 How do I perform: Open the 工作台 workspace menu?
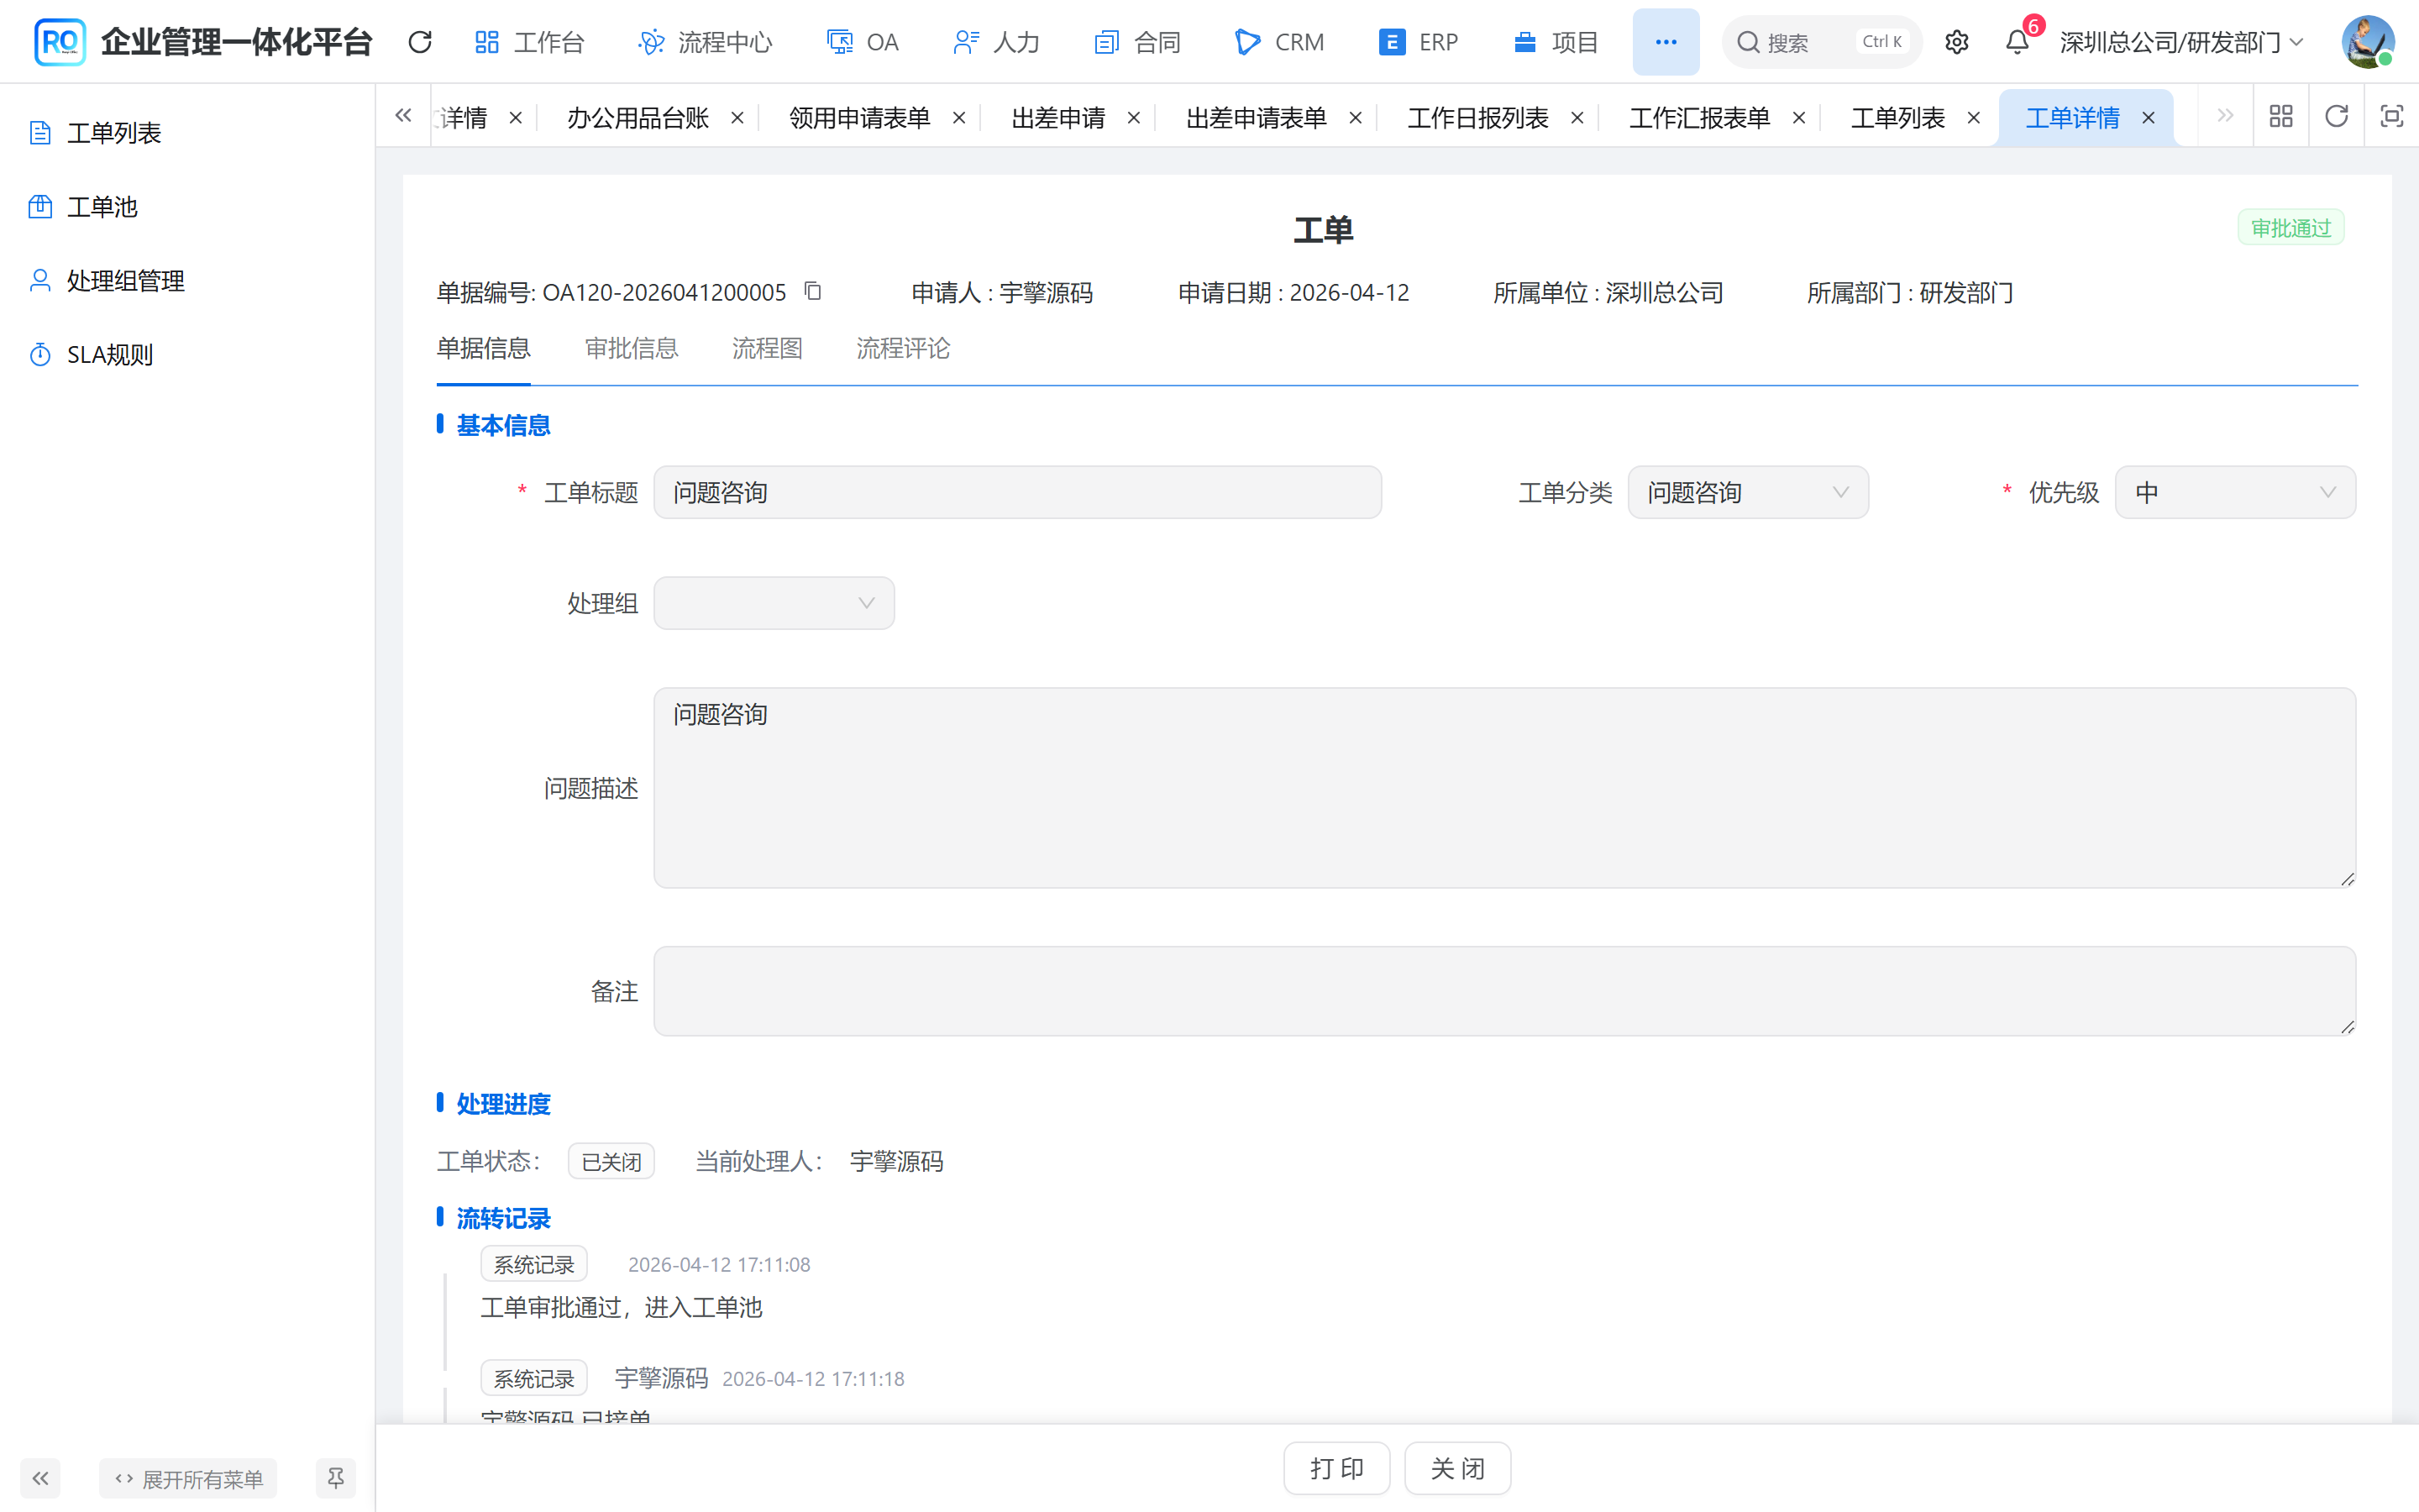(x=529, y=42)
